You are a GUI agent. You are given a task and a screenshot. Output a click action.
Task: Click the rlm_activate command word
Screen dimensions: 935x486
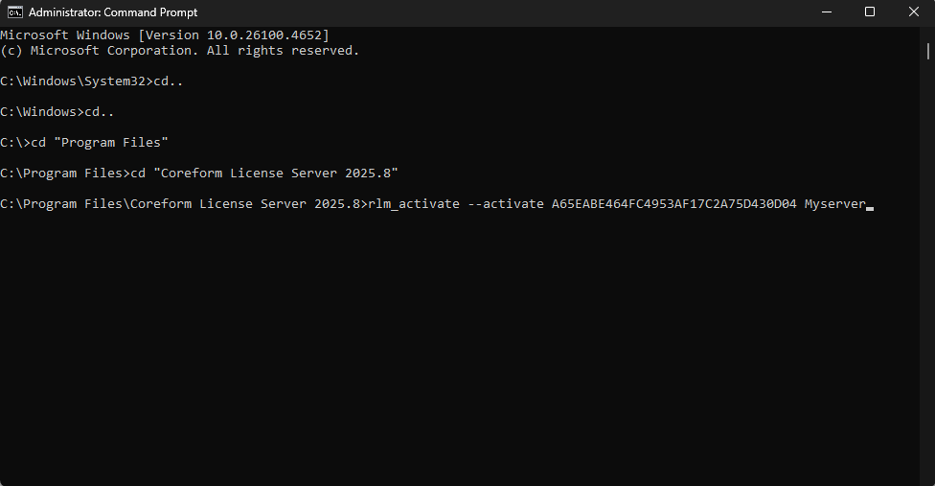tap(414, 204)
